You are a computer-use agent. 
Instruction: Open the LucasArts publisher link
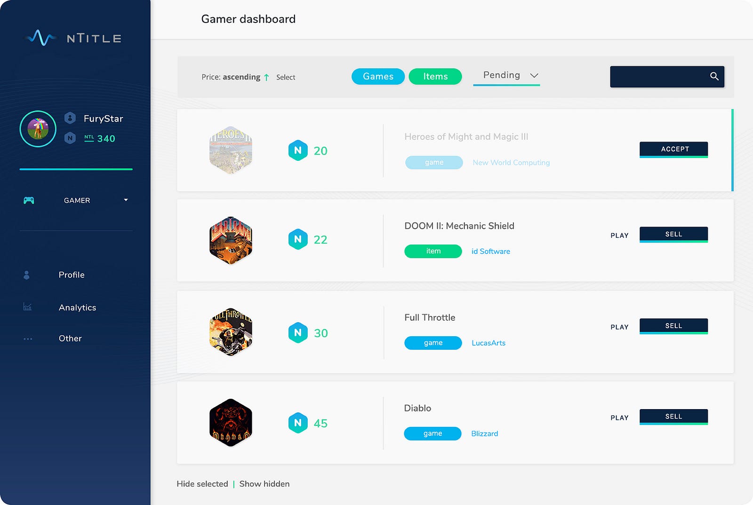[489, 343]
